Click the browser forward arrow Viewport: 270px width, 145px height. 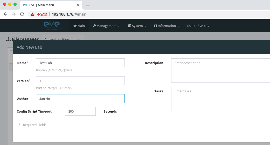pyautogui.click(x=14, y=14)
